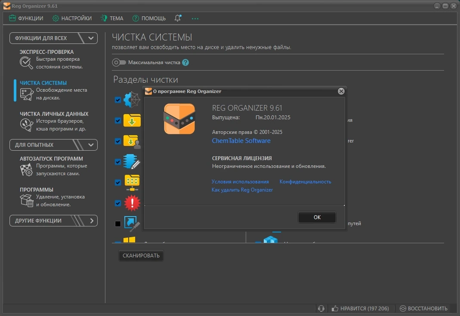Close the About Reg Organizer dialog
The height and width of the screenshot is (316, 460).
point(341,91)
